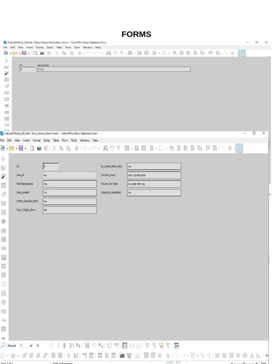Expand Omega symbol dropdown arrow in Tech_Career_Views toolbar

165,148
